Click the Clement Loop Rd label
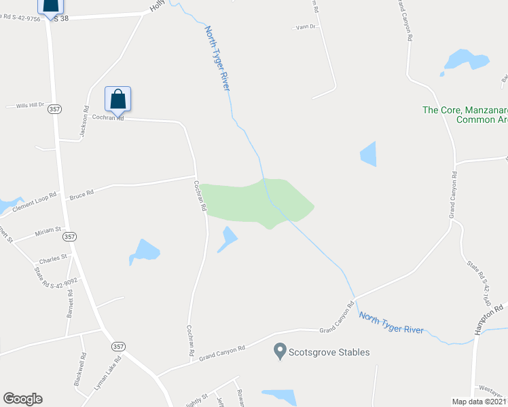This screenshot has width=508, height=407. coord(35,202)
